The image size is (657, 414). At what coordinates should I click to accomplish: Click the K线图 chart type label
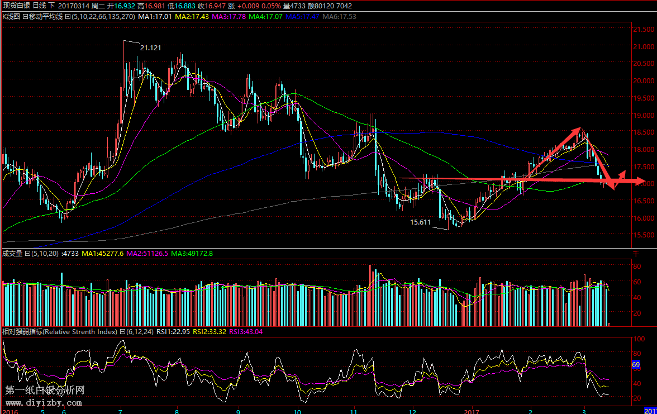11,17
